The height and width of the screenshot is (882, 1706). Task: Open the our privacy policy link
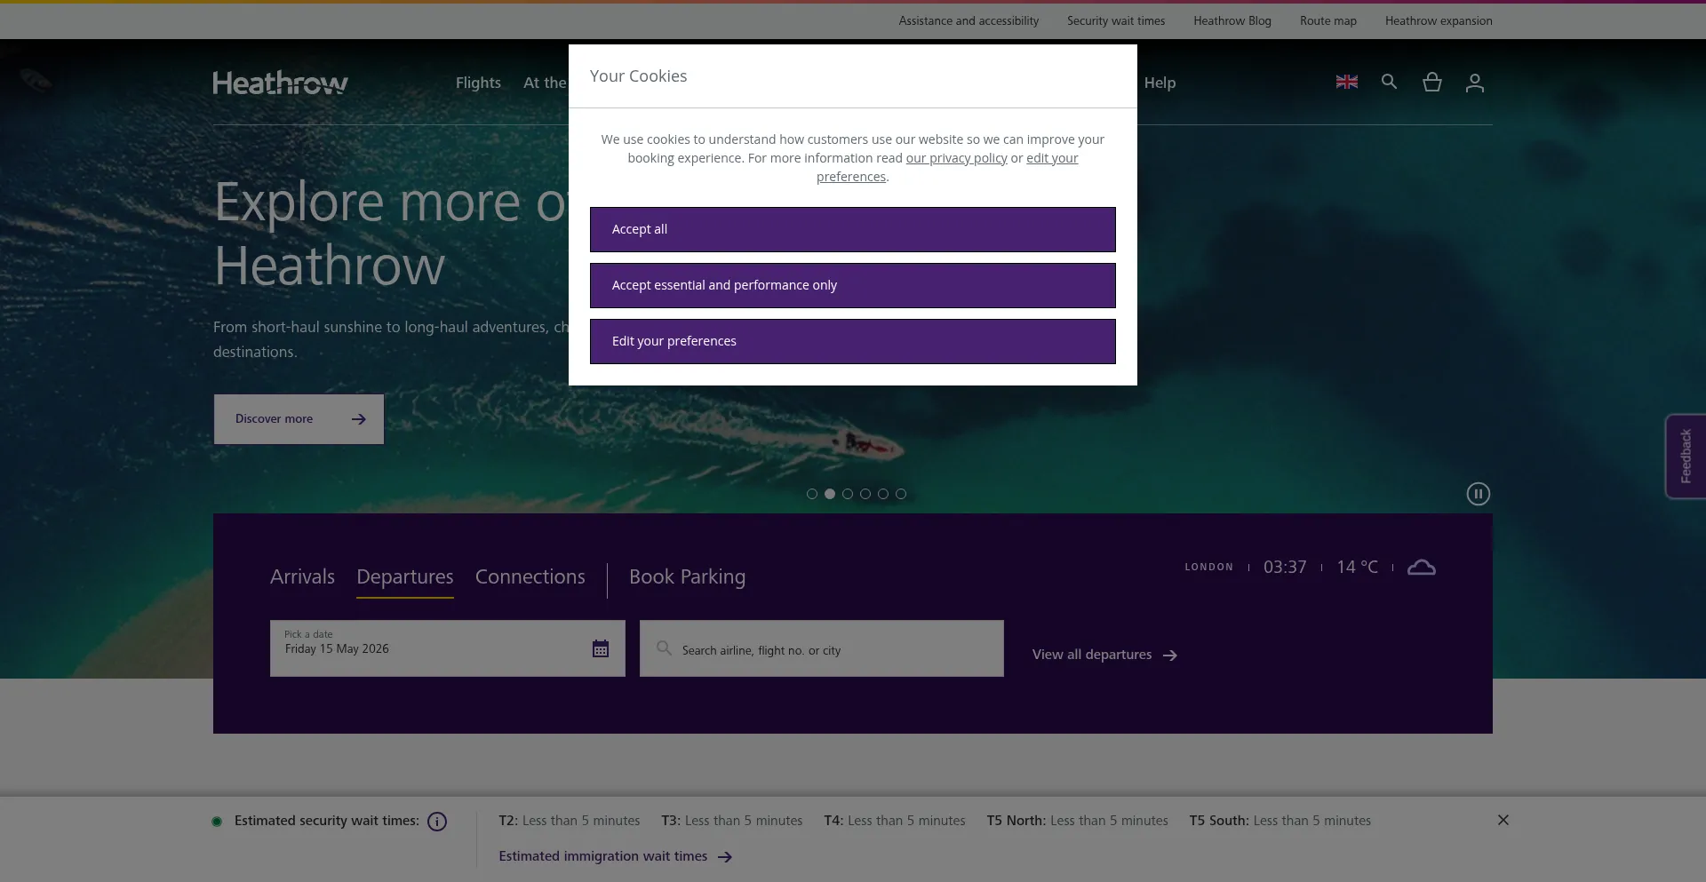coord(956,158)
